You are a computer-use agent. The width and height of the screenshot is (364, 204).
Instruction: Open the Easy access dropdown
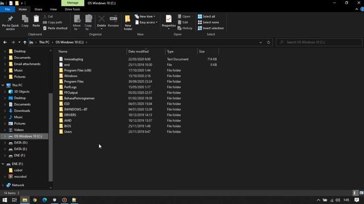[x=147, y=23]
